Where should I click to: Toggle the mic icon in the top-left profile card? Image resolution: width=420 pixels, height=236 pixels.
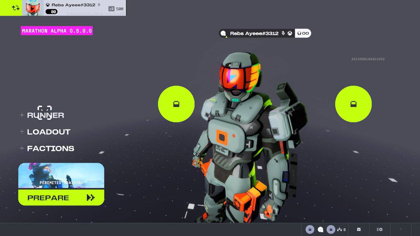[99, 5]
